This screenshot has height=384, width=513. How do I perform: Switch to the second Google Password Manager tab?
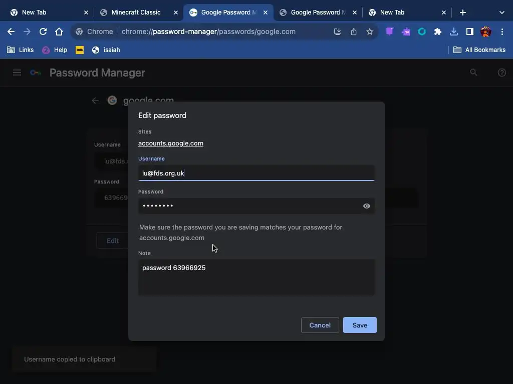pos(318,12)
